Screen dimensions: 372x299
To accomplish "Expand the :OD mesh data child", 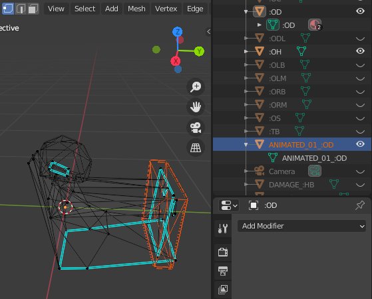I will point(260,25).
